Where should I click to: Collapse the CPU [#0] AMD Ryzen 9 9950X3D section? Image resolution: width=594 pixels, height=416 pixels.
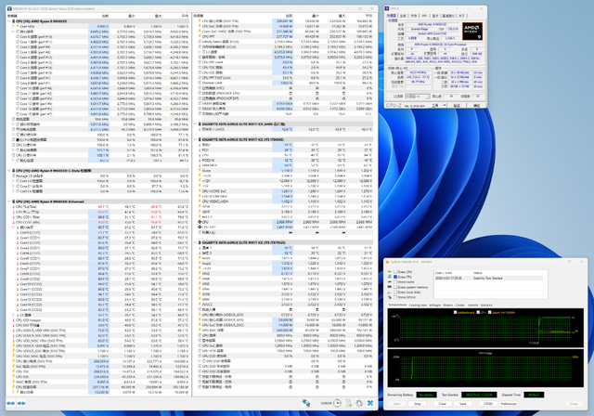9,21
